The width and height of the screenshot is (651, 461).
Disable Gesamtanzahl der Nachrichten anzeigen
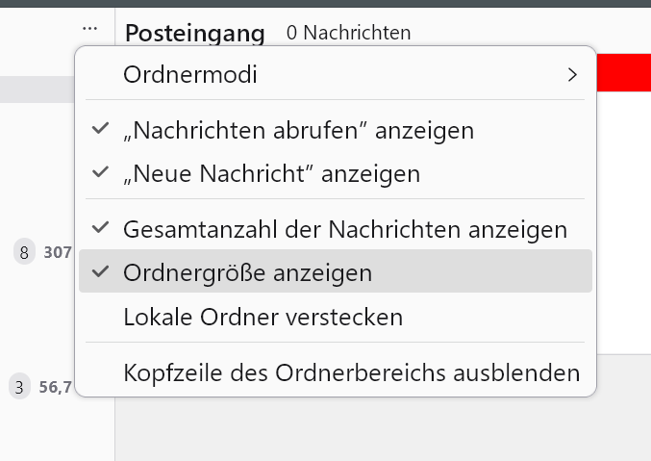344,229
